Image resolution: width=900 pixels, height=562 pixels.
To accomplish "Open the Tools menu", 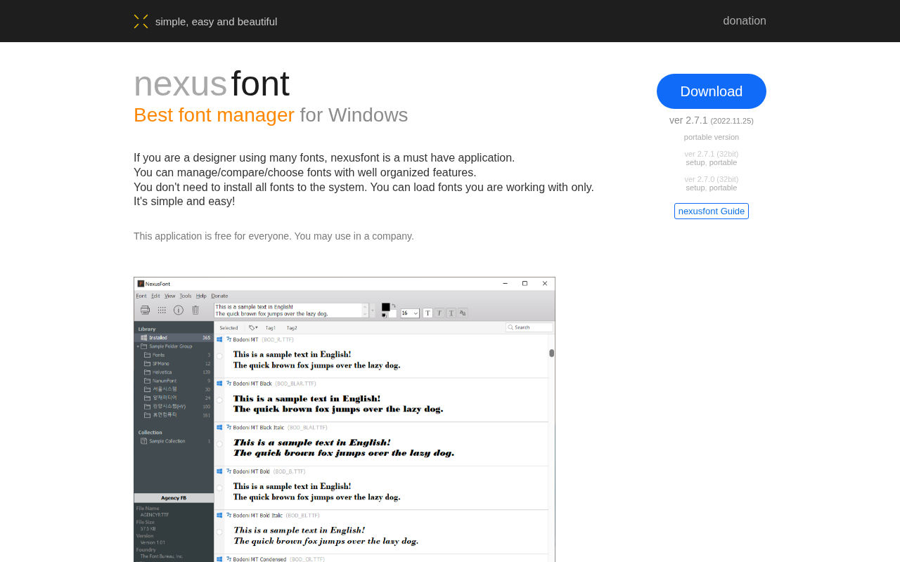I will (185, 296).
